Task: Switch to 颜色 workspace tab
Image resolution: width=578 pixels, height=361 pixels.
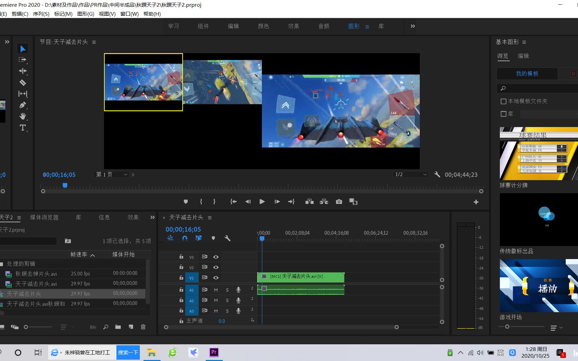Action: point(264,26)
